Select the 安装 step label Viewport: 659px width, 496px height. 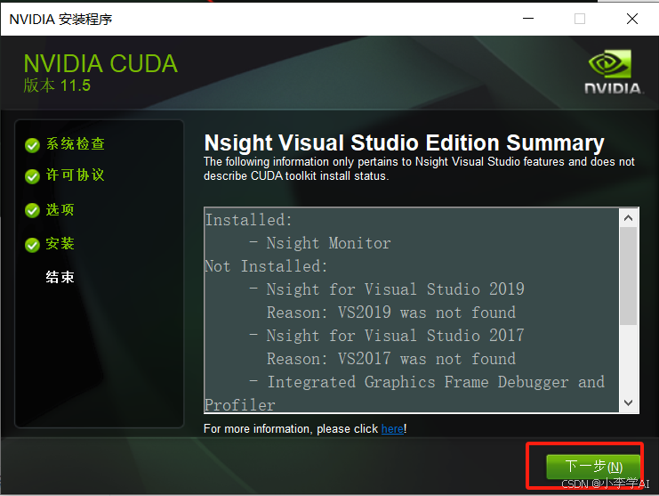tap(60, 244)
